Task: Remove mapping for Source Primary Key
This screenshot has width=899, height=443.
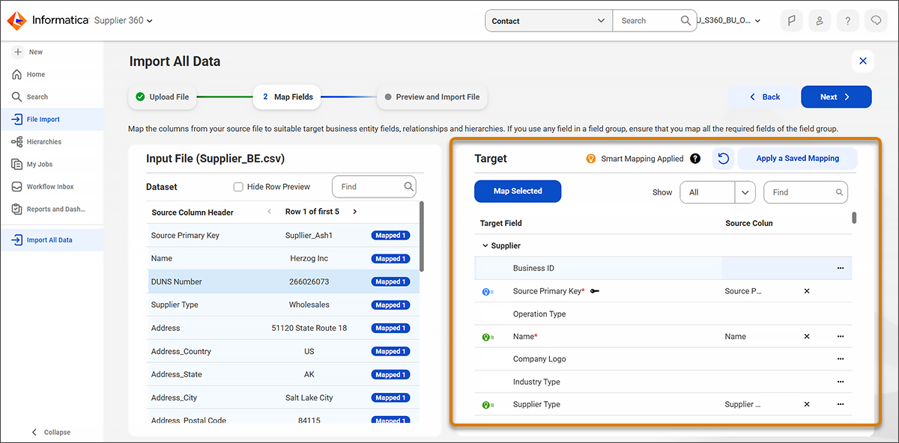Action: (807, 291)
